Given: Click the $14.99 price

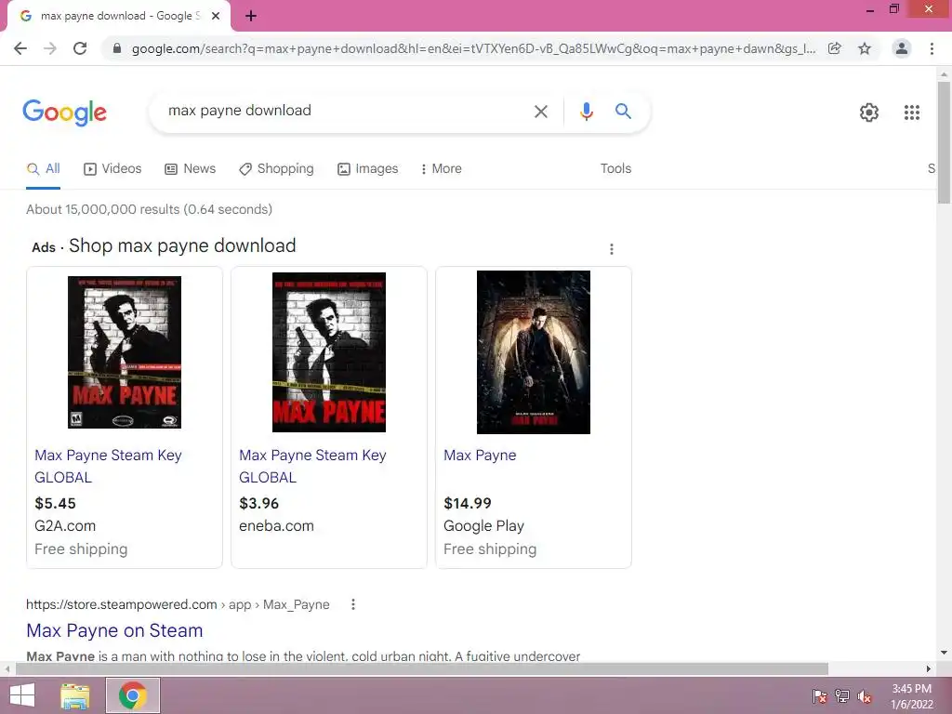Looking at the screenshot, I should (468, 503).
